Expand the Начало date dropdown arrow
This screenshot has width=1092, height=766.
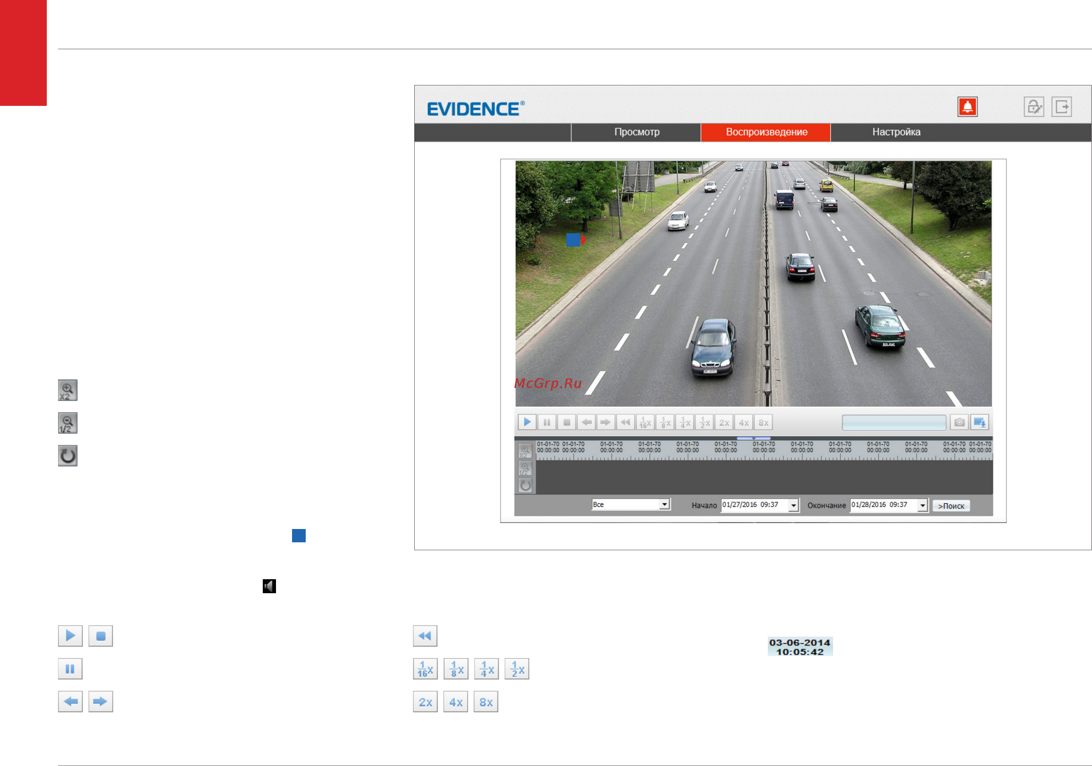pyautogui.click(x=793, y=505)
